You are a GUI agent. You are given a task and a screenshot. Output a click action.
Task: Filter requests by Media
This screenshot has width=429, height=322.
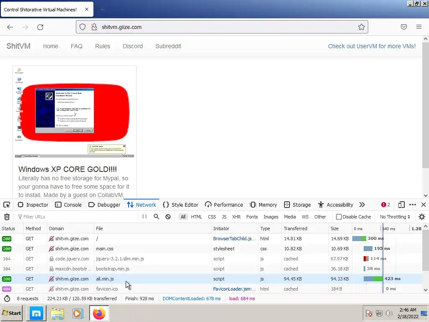290,217
